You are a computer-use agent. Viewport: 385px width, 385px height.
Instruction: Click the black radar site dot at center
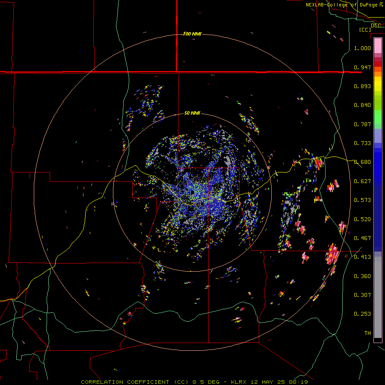(x=192, y=192)
